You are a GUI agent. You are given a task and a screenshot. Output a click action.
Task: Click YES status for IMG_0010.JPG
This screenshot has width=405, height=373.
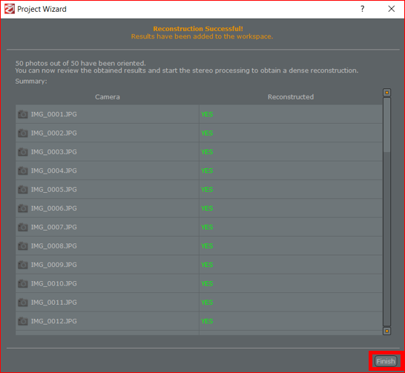207,284
